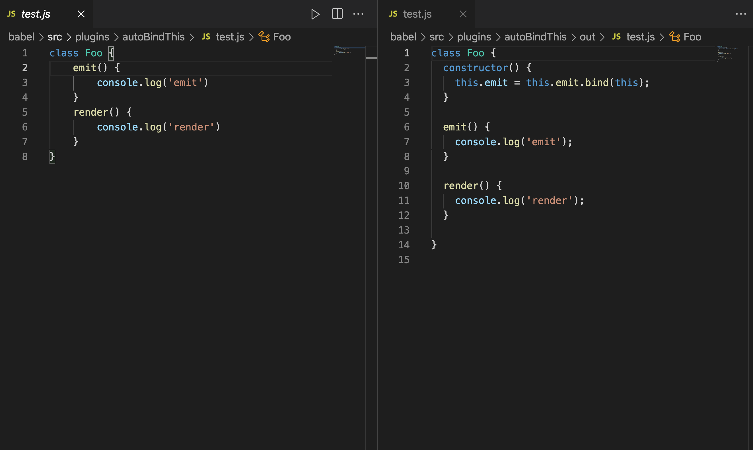Image resolution: width=753 pixels, height=450 pixels.
Task: Open plugins breadcrumb in right editor
Action: click(474, 37)
